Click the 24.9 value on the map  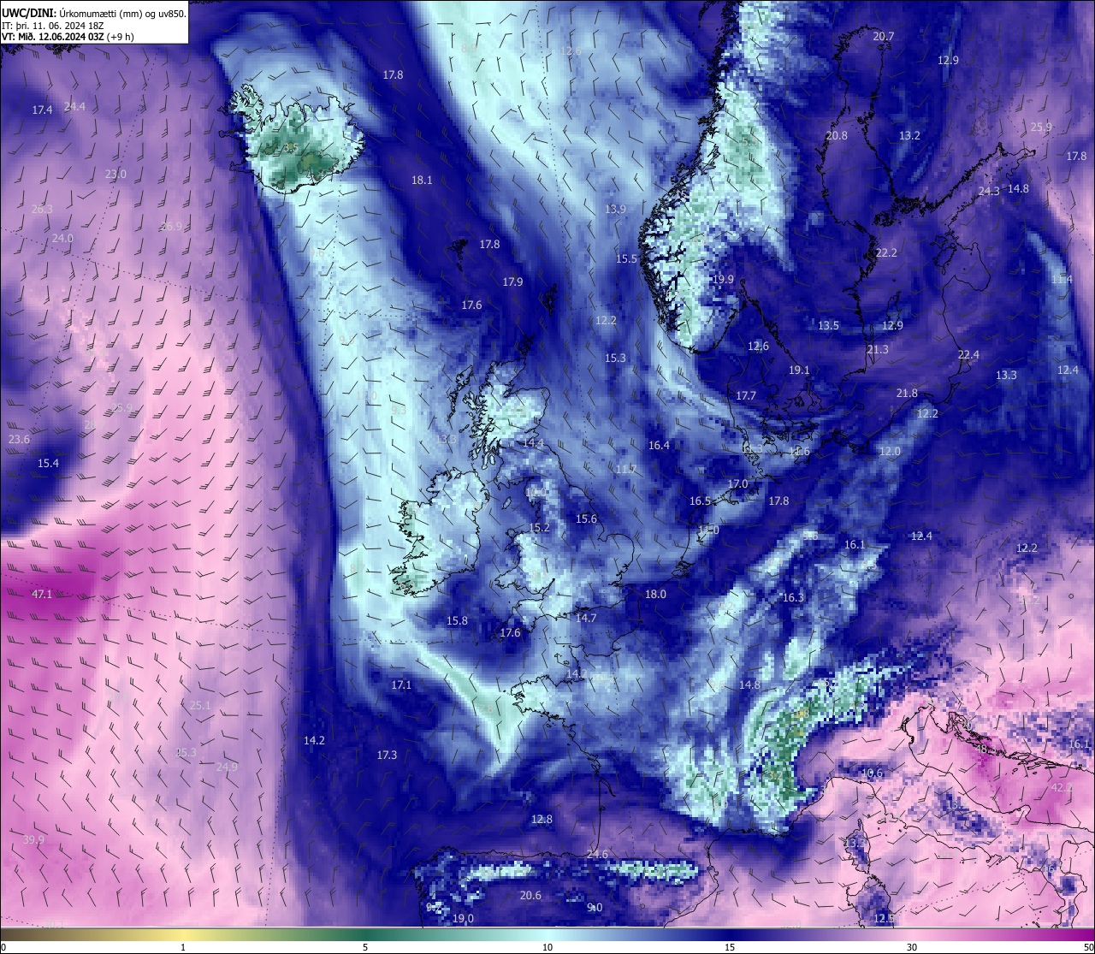[227, 767]
